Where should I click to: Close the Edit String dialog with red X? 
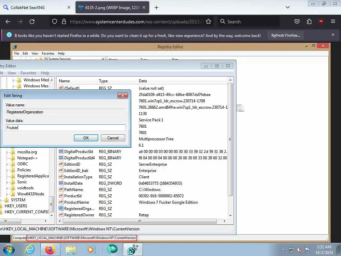pos(123,96)
